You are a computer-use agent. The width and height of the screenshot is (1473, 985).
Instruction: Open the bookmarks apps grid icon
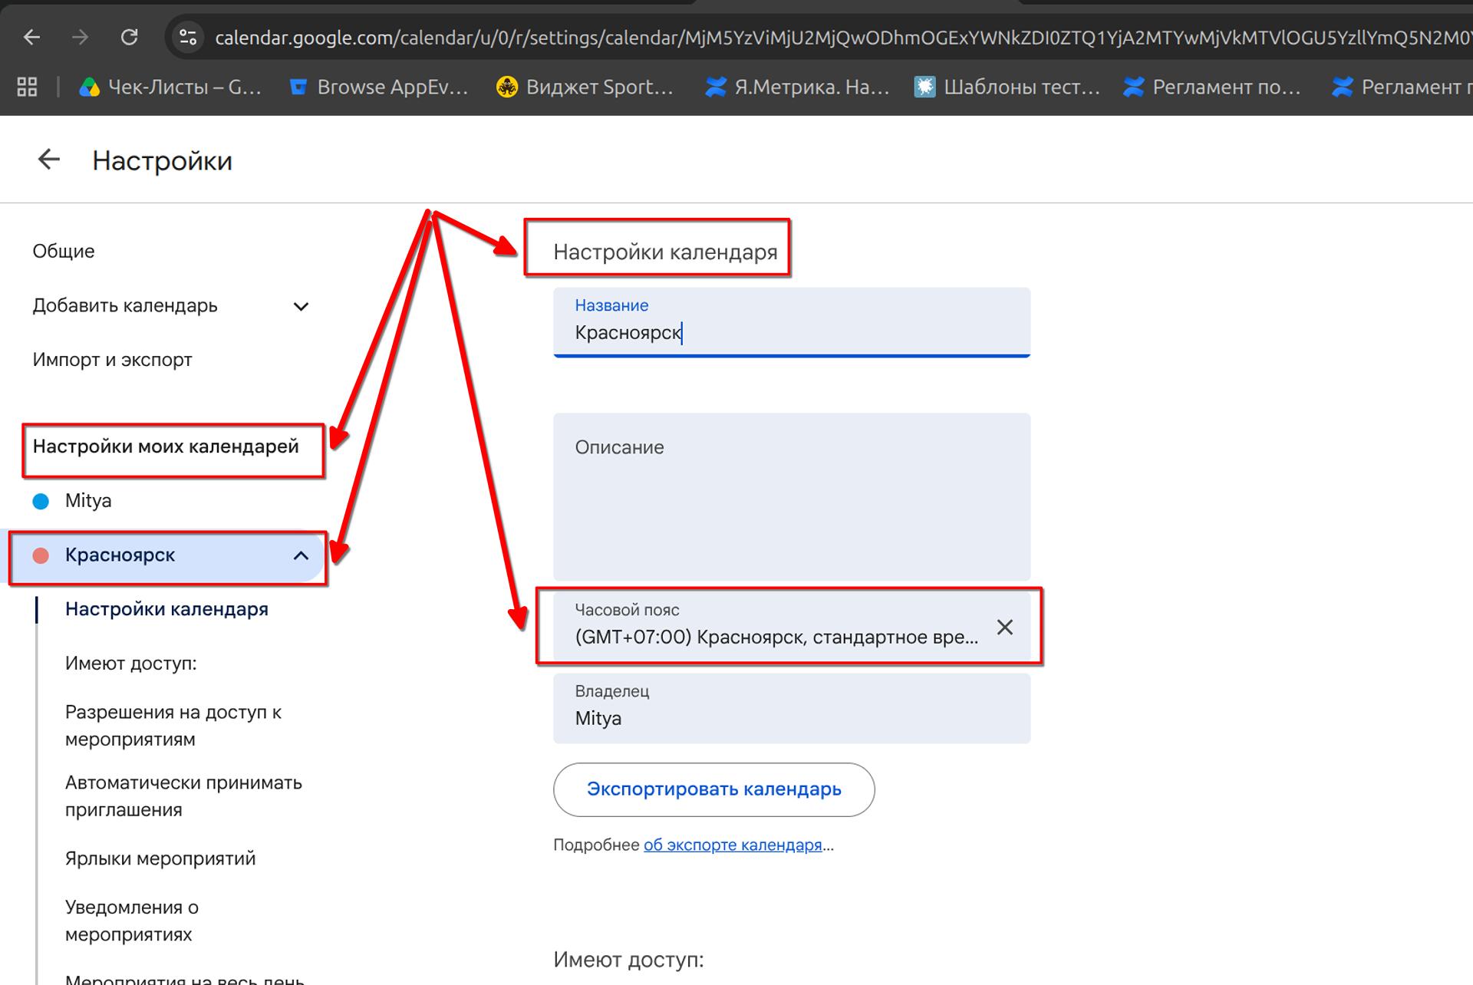tap(27, 87)
